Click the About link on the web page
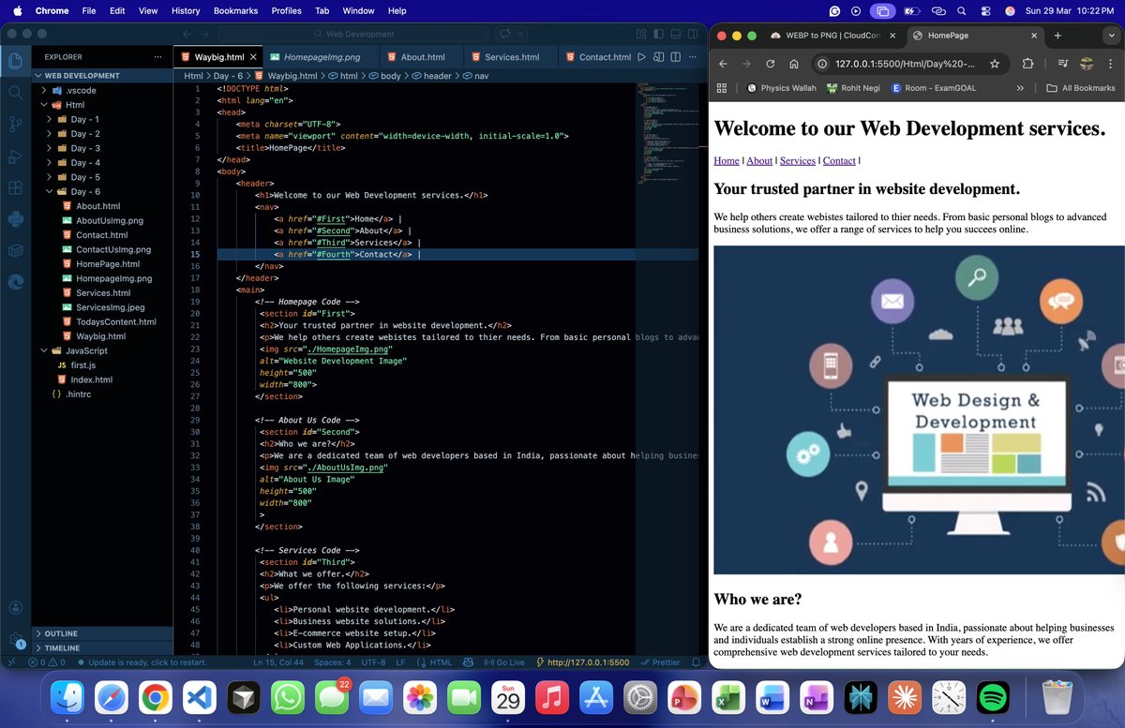The image size is (1125, 728). point(759,160)
